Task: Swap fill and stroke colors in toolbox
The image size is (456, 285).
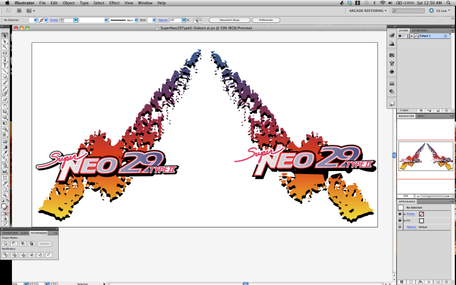Action: pos(7,201)
